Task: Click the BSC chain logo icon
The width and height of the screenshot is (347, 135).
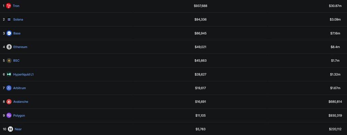Action: [x=9, y=61]
